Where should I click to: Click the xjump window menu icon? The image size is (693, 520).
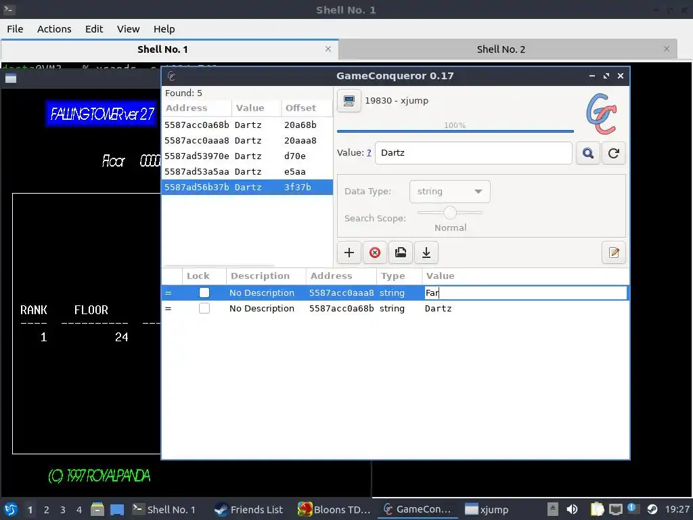pyautogui.click(x=11, y=79)
